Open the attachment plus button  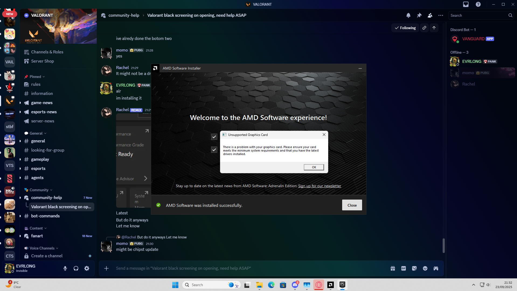pyautogui.click(x=106, y=268)
